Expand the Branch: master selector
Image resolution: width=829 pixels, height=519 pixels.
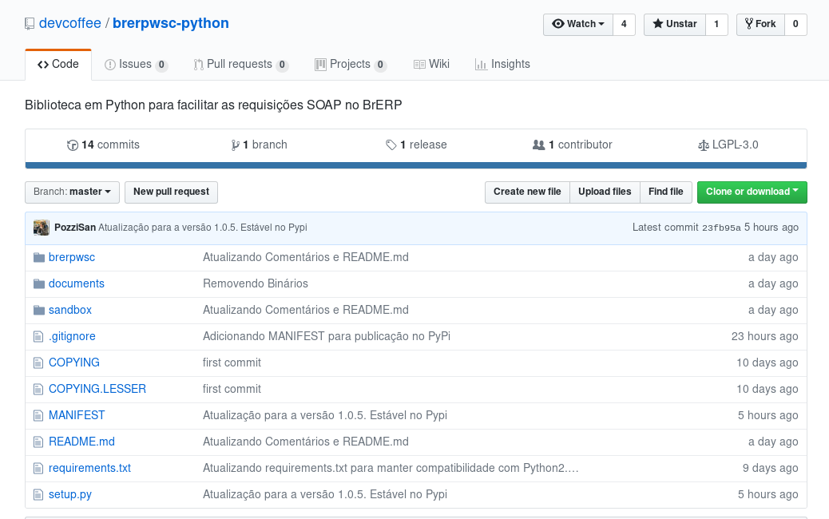click(72, 192)
